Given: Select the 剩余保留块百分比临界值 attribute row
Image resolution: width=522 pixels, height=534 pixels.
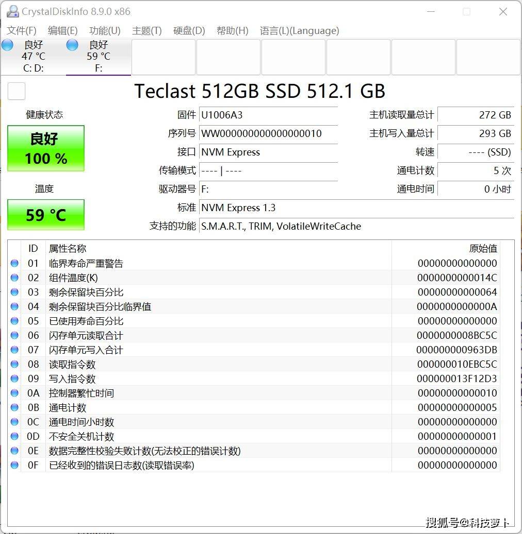Looking at the screenshot, I should click(x=254, y=306).
